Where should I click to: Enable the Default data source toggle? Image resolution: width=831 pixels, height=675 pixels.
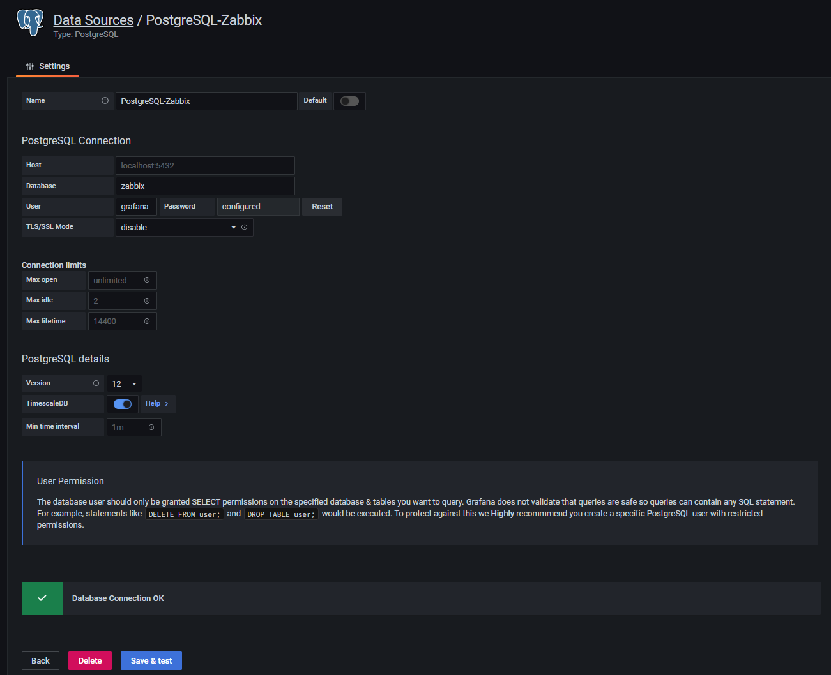tap(349, 101)
